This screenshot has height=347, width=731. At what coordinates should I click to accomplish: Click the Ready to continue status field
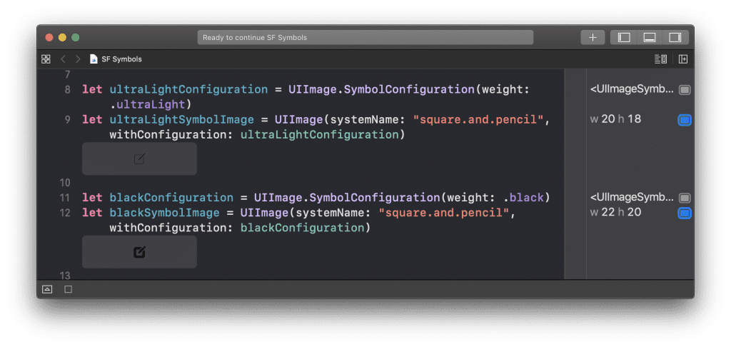coord(365,38)
